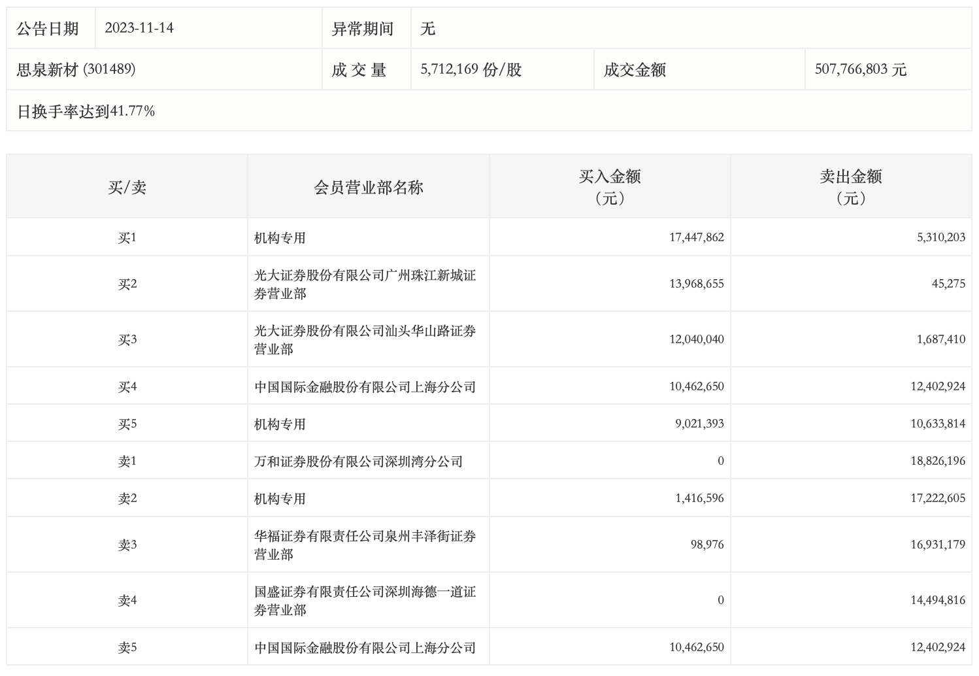Click sell amount 18,826,196
Image resolution: width=979 pixels, height=676 pixels.
[937, 461]
